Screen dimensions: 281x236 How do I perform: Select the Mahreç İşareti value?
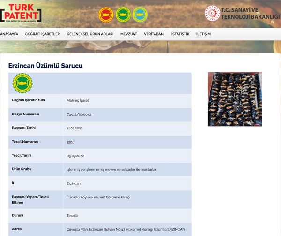[78, 101]
